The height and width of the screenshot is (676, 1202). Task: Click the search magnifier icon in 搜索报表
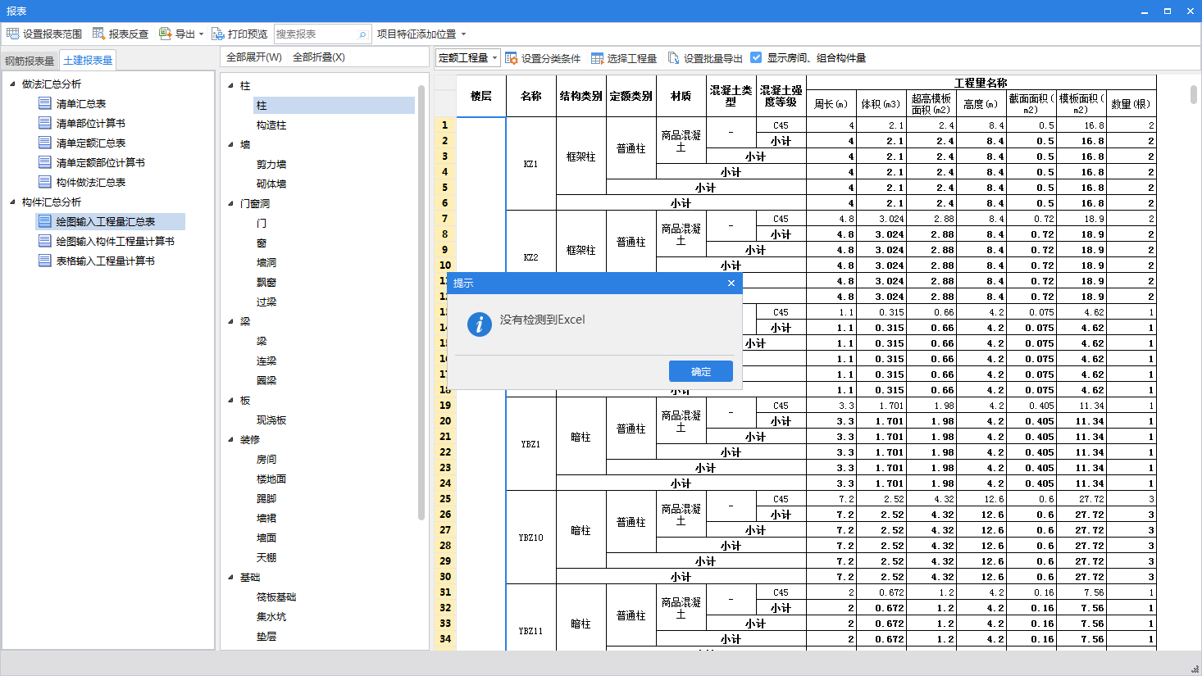point(362,34)
